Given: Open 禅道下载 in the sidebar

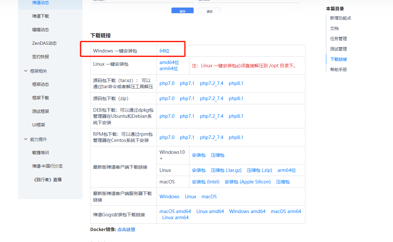Looking at the screenshot, I should point(41,16).
